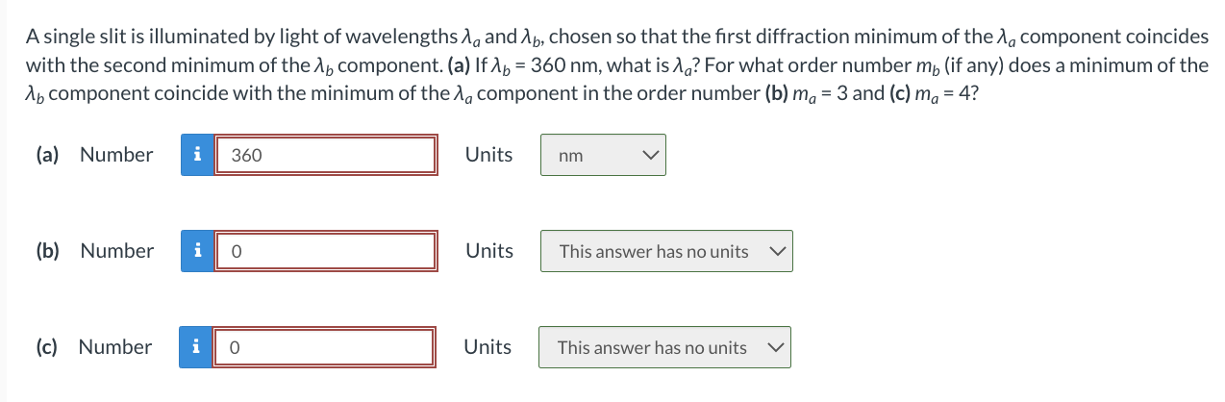Click the blue info icon for part (a)
This screenshot has height=402, width=1225.
[197, 155]
